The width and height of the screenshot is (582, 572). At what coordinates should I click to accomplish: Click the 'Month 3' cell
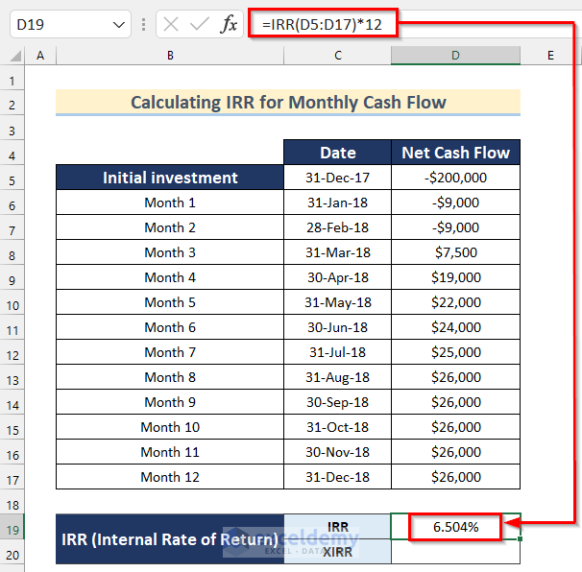[x=170, y=252]
